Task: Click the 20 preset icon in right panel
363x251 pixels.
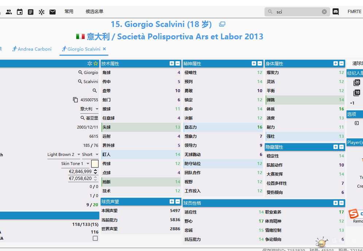Action: pyautogui.click(x=357, y=82)
